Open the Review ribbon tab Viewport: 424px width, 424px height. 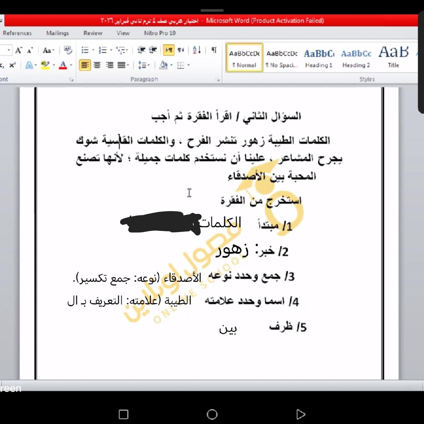pos(93,33)
